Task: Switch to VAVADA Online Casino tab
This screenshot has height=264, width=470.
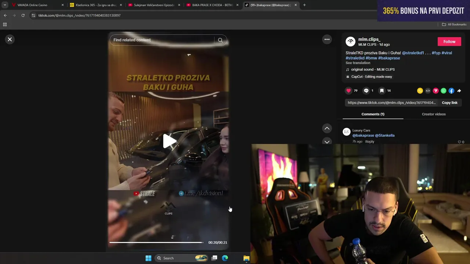Action: click(32, 5)
